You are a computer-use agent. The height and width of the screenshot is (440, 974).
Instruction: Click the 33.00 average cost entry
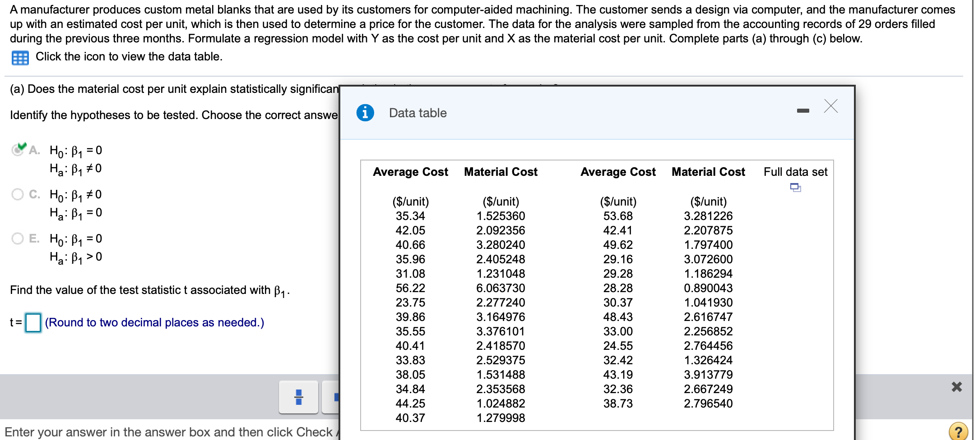coord(618,331)
